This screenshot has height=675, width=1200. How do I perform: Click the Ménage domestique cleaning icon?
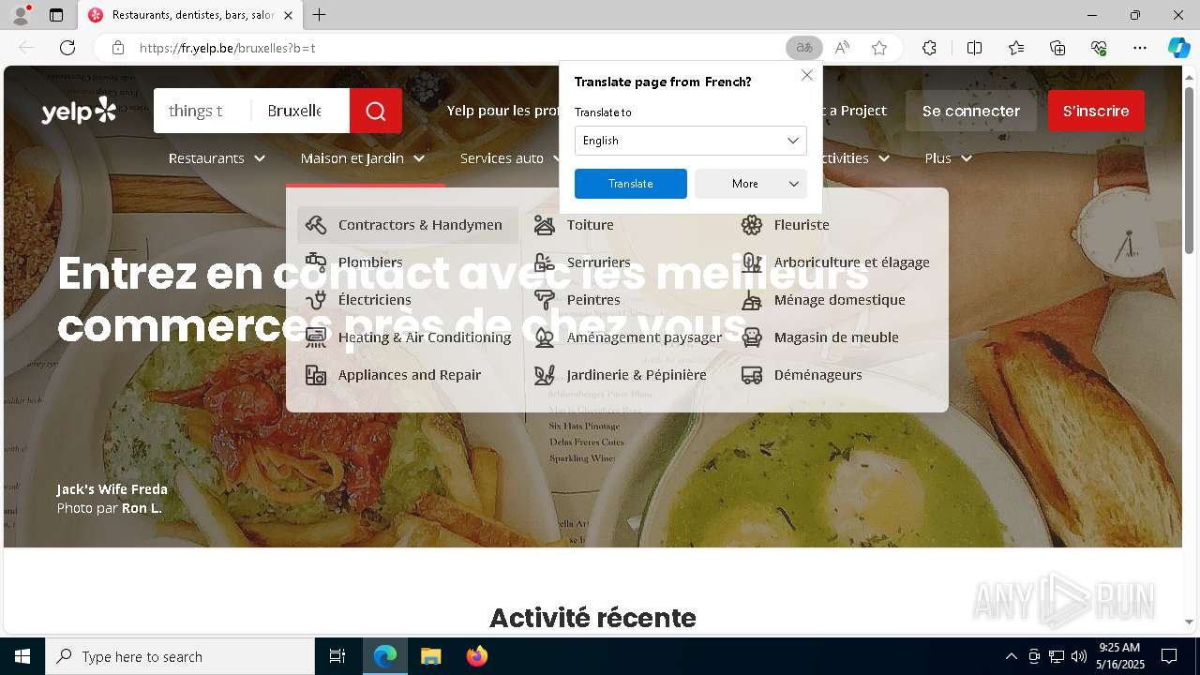[x=752, y=300]
